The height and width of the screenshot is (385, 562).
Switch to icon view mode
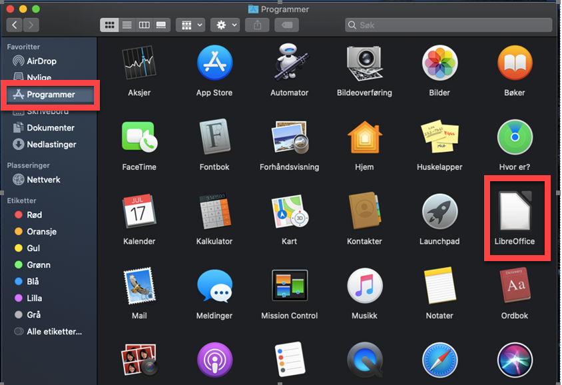tap(109, 25)
